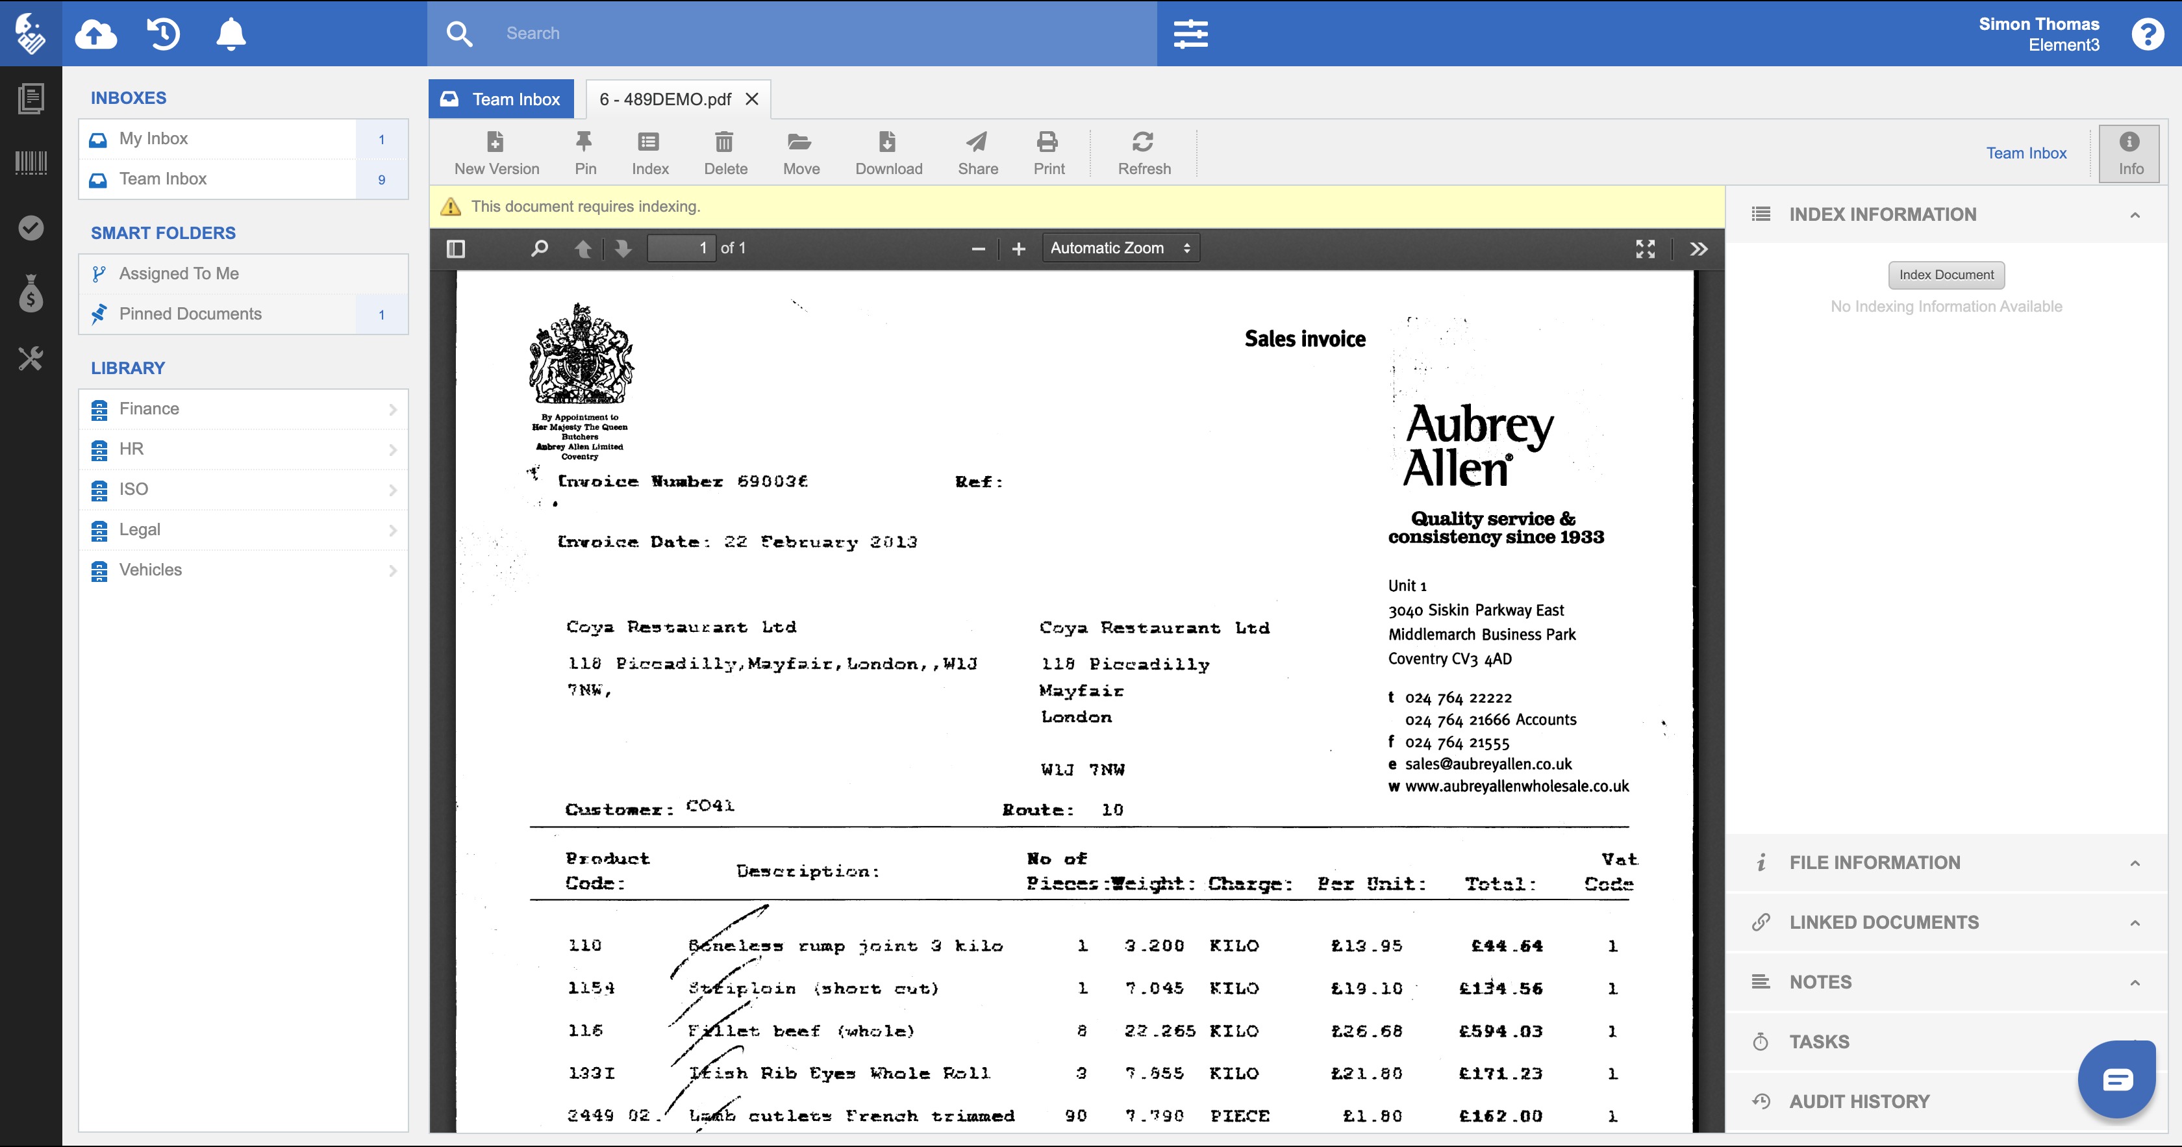Click the Team Inbox breadcrumb link
Viewport: 2182px width, 1147px height.
[x=2025, y=153]
